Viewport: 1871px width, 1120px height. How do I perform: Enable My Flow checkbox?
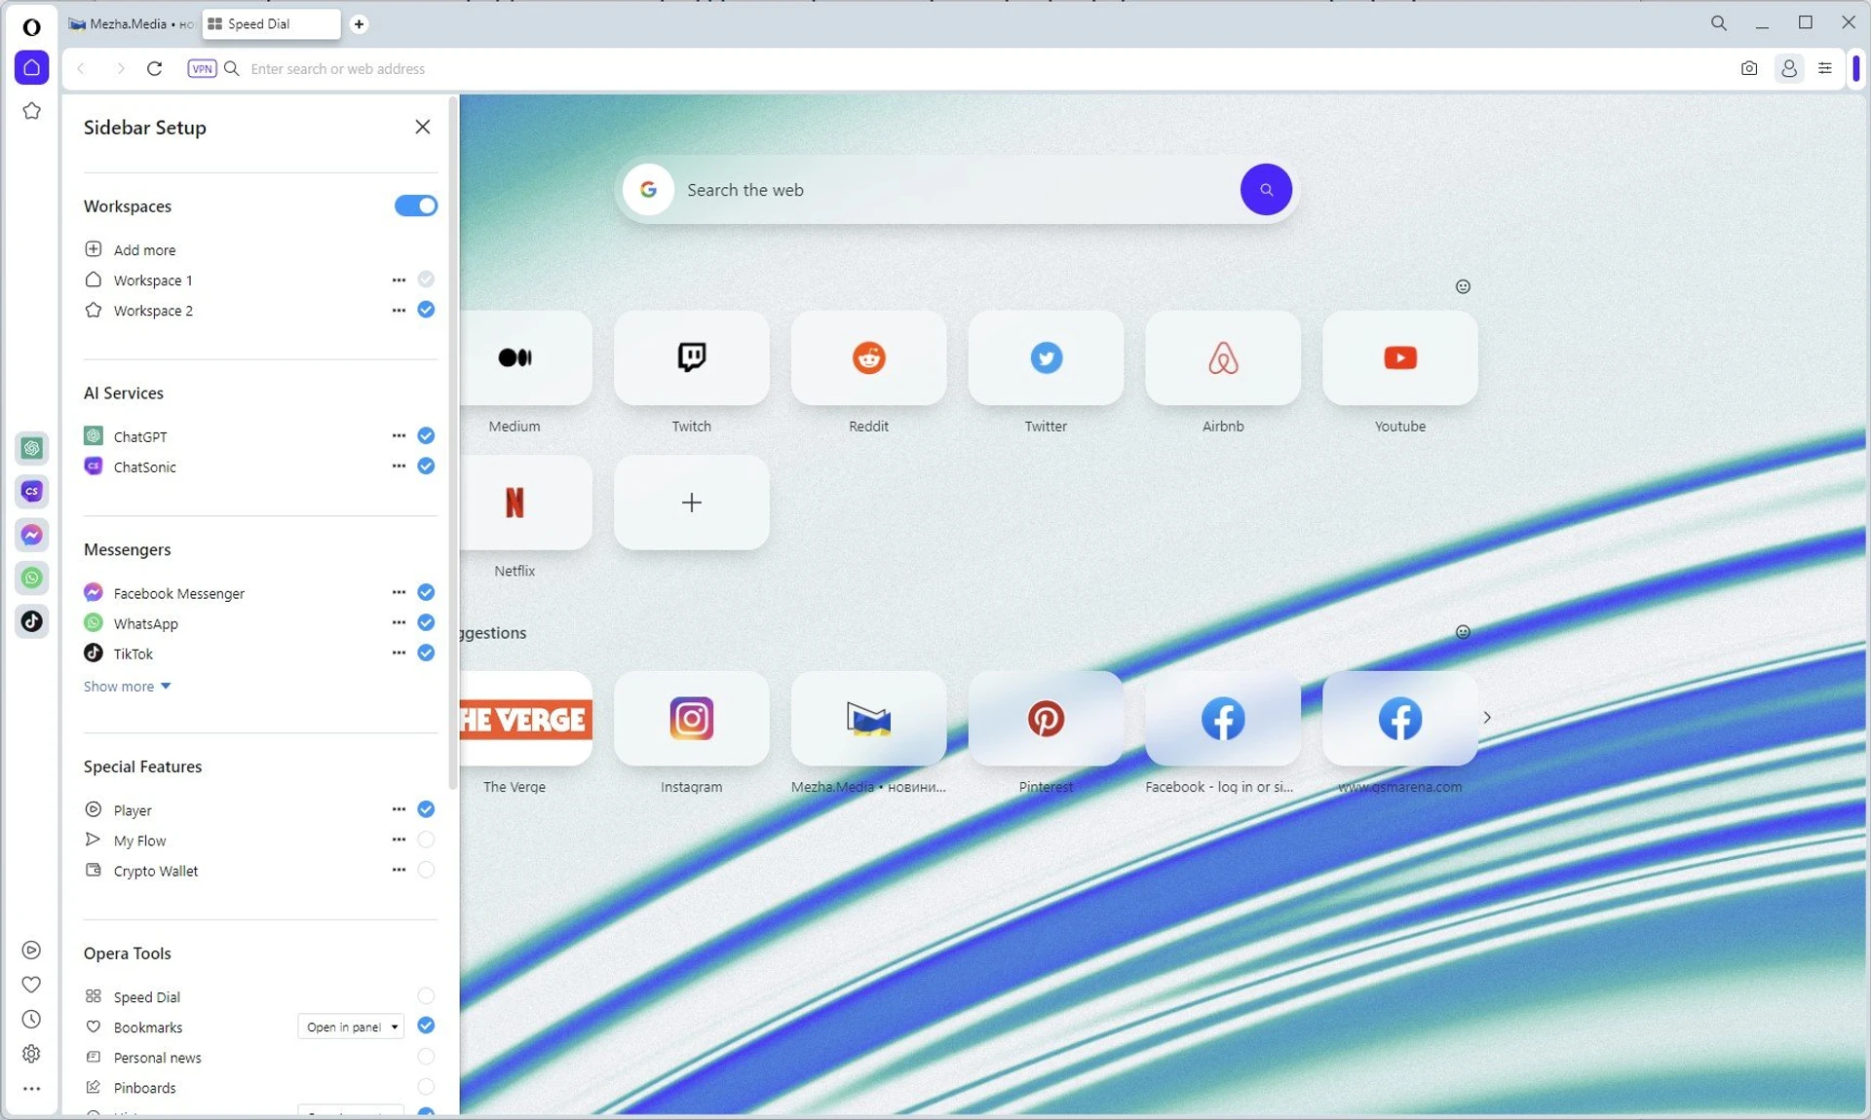tap(426, 840)
